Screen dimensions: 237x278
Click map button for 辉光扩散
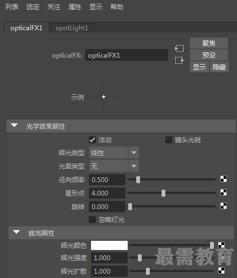click(x=221, y=270)
